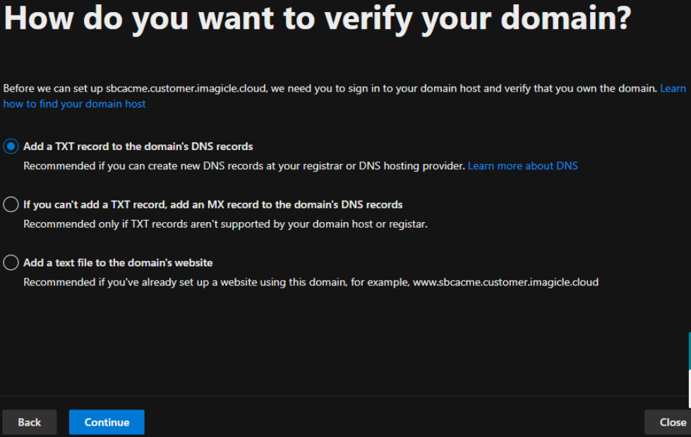Click 'Add a text file to the domain's website' label
691x437 pixels.
click(x=118, y=263)
